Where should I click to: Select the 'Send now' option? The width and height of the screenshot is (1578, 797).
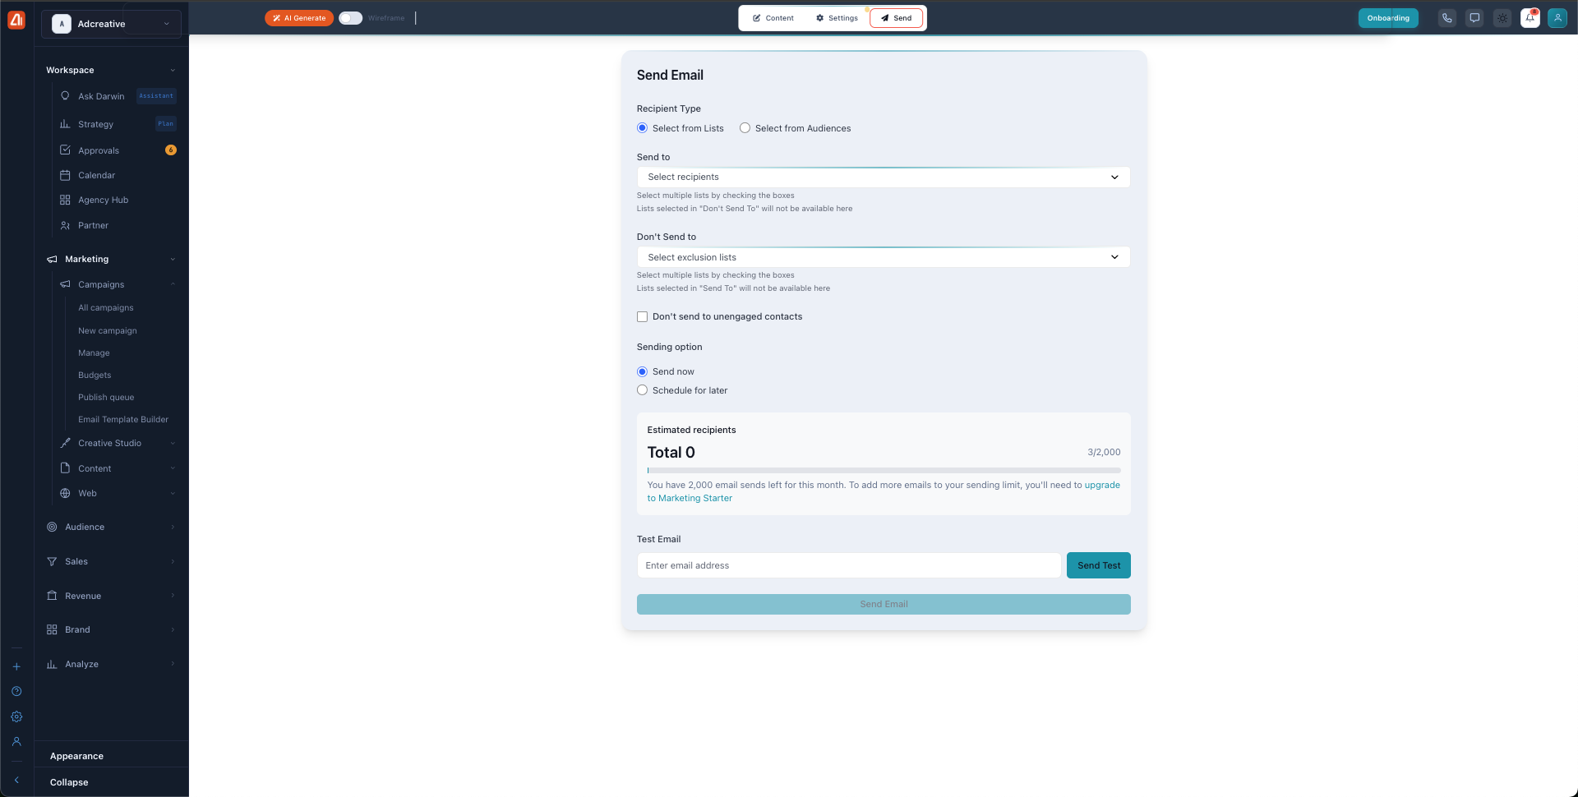(643, 371)
